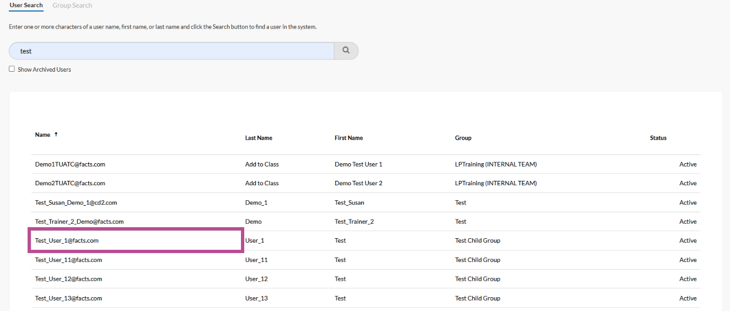730x311 pixels.
Task: Click 'Active' status in Test_Susan_Demo_1 row
Action: click(x=688, y=202)
